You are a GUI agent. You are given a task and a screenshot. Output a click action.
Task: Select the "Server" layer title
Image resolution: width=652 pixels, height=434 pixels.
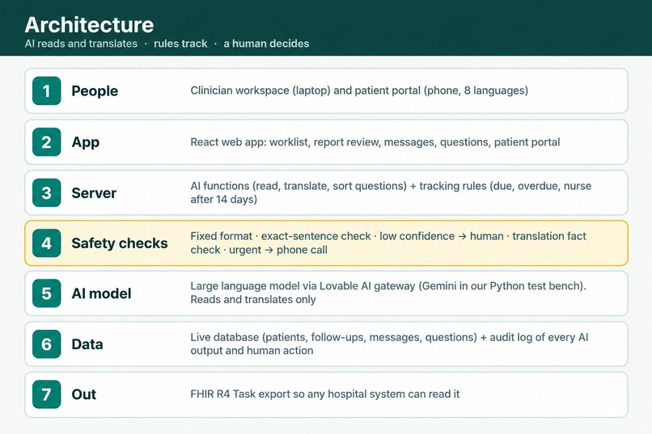pos(94,192)
